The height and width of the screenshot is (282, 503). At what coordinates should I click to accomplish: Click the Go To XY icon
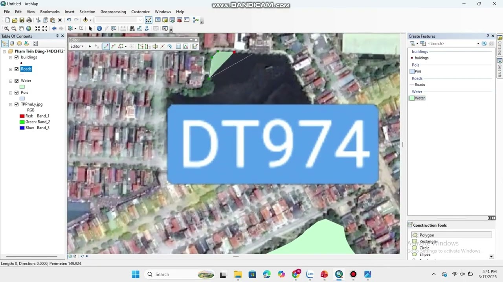point(147,28)
